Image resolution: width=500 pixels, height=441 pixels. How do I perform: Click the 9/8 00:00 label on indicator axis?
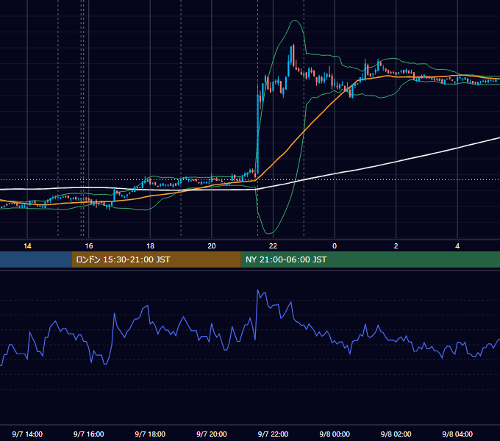[335, 434]
